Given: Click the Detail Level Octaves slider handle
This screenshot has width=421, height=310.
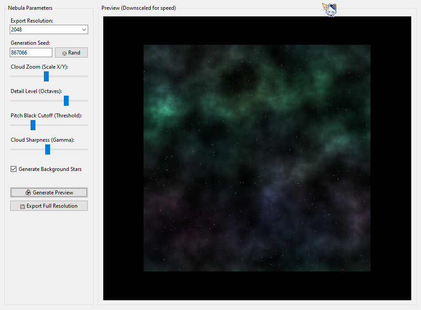Looking at the screenshot, I should pyautogui.click(x=66, y=101).
